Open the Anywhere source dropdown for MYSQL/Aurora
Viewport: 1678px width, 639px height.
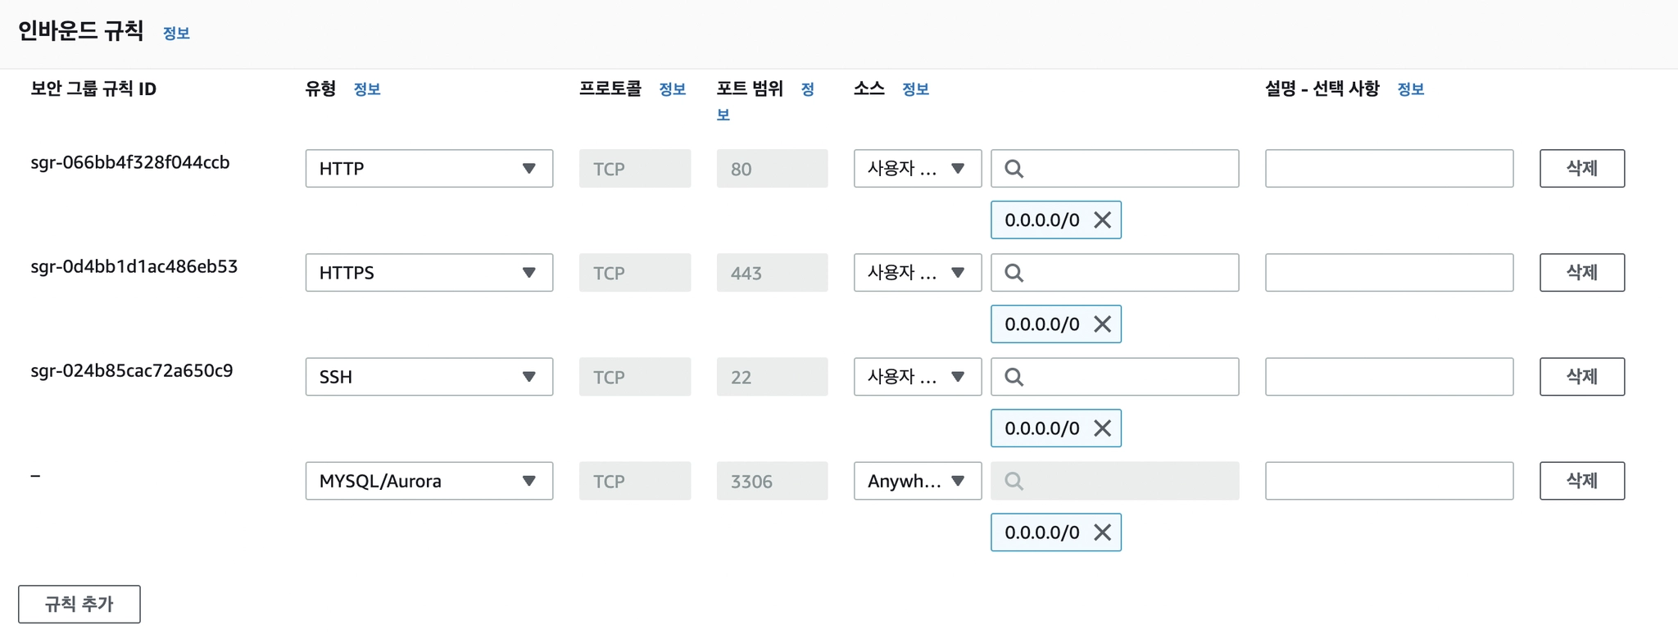point(917,481)
